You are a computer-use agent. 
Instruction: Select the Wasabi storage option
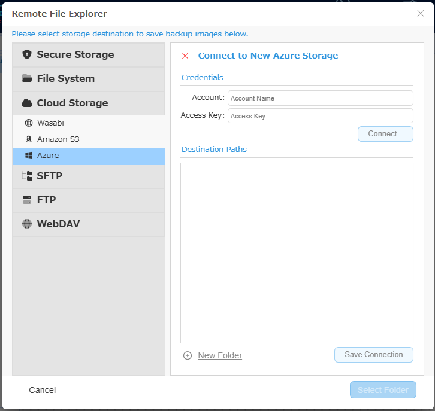(89, 123)
